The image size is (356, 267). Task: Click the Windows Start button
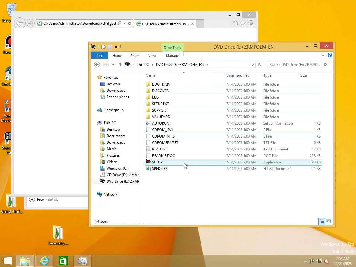tap(7, 261)
